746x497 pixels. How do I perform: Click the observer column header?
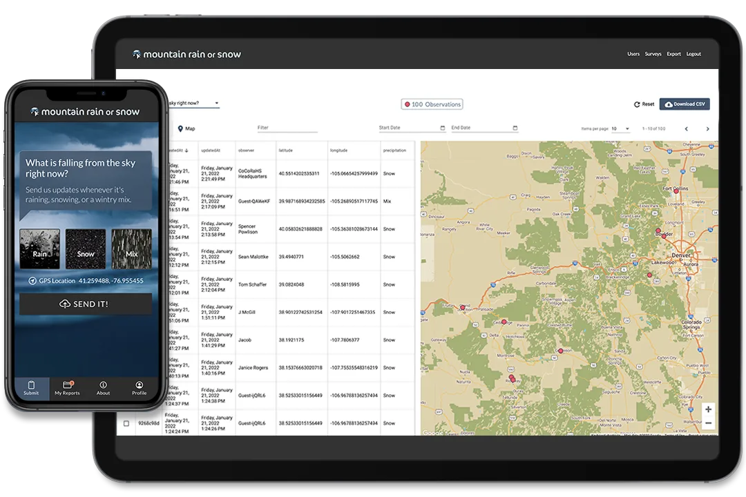click(246, 150)
